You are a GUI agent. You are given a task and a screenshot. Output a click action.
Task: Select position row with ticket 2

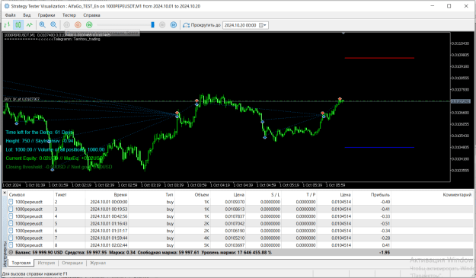240,202
